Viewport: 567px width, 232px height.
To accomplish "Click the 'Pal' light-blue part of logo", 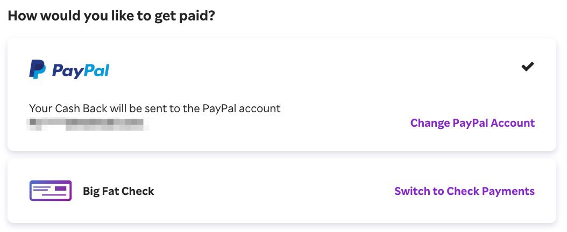I will [x=97, y=70].
